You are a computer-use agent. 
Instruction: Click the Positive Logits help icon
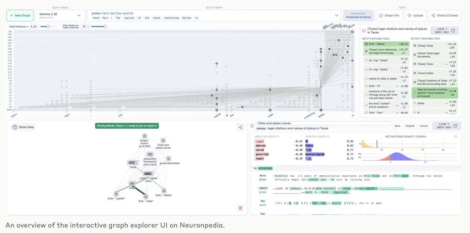[328, 137]
